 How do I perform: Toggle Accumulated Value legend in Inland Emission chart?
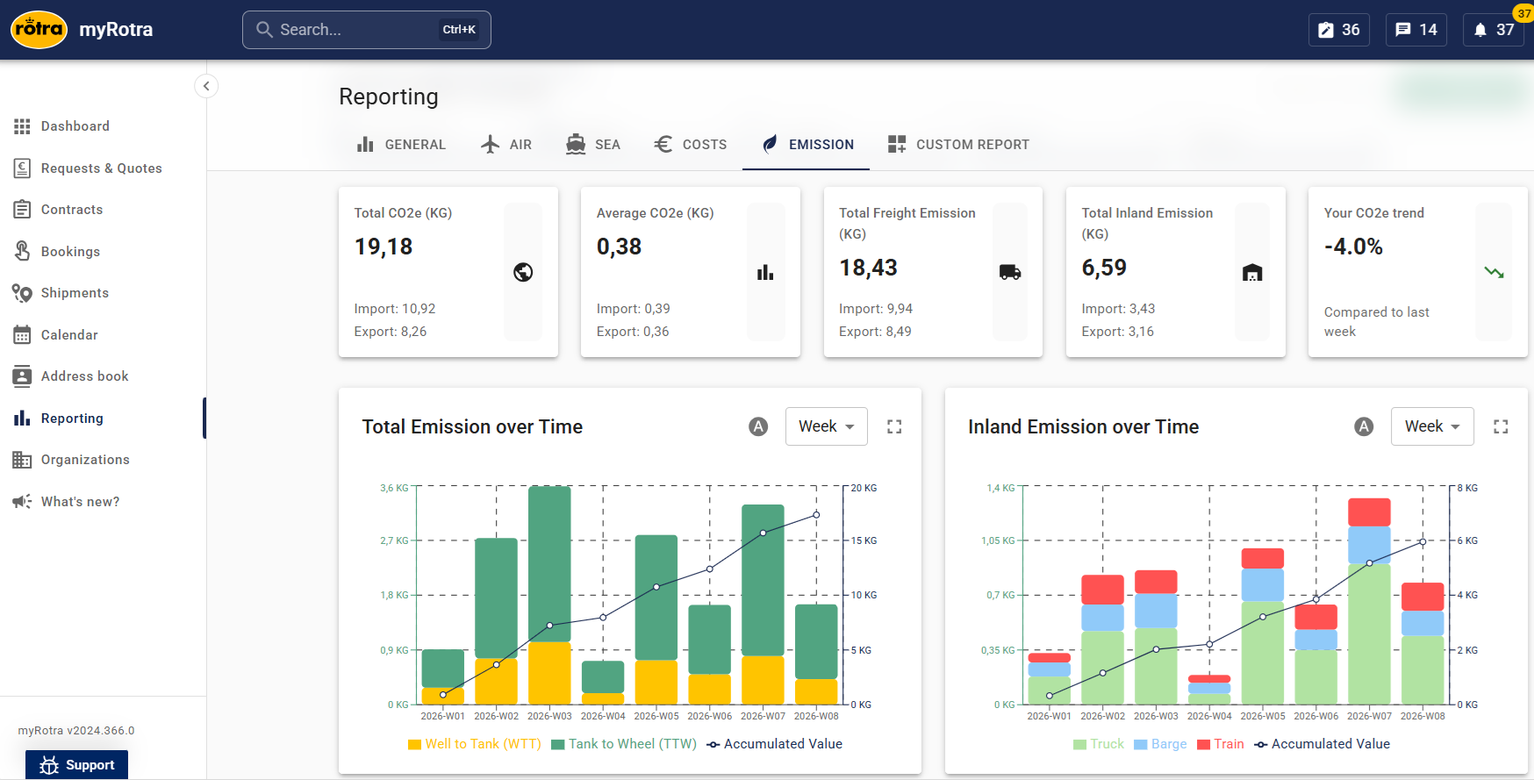(x=1323, y=744)
